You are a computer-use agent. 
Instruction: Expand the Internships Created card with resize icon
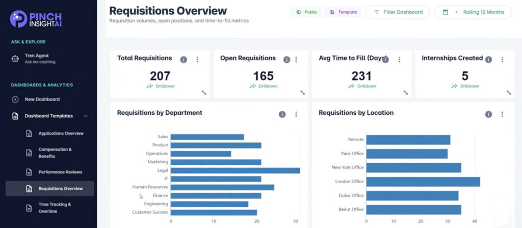tap(508, 93)
